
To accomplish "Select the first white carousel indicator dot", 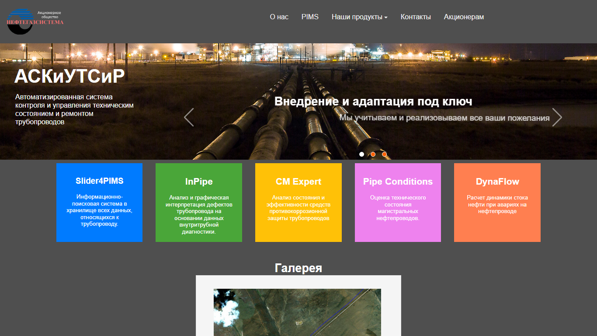I will (361, 154).
